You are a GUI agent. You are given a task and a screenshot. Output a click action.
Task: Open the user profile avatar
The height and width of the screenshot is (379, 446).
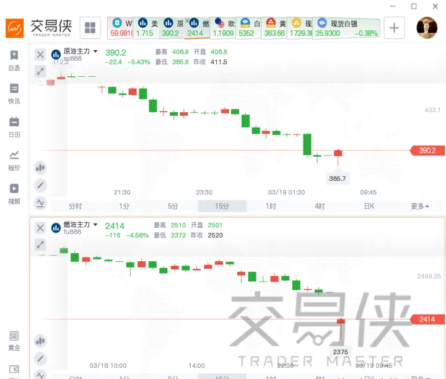[427, 28]
